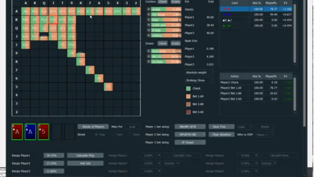
Task: Click the Ace of hearts board card
Action: coord(17,132)
